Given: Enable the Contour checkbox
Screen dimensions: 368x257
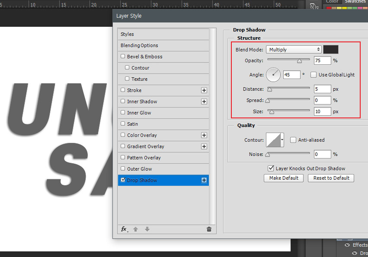Looking at the screenshot, I should (x=127, y=67).
